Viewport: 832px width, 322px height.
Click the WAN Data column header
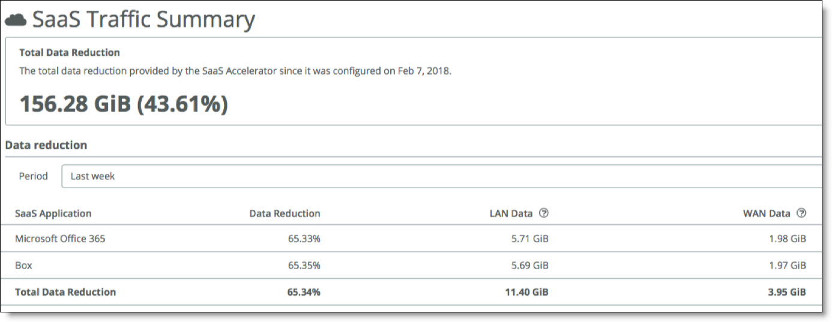click(x=767, y=213)
